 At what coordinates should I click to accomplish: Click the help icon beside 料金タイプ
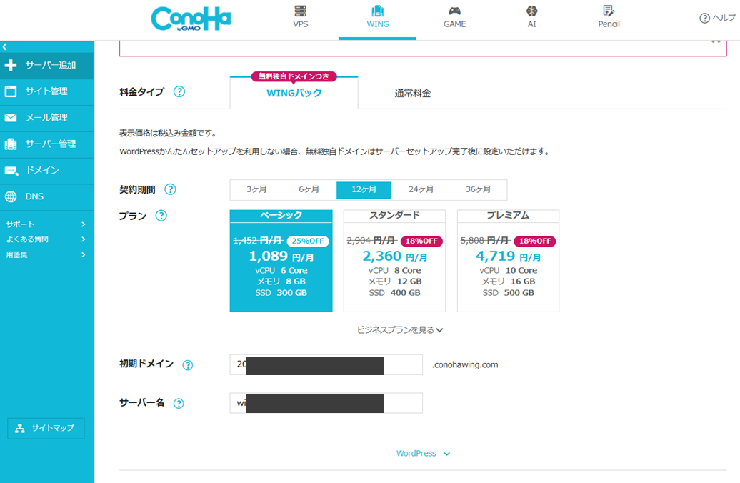179,91
